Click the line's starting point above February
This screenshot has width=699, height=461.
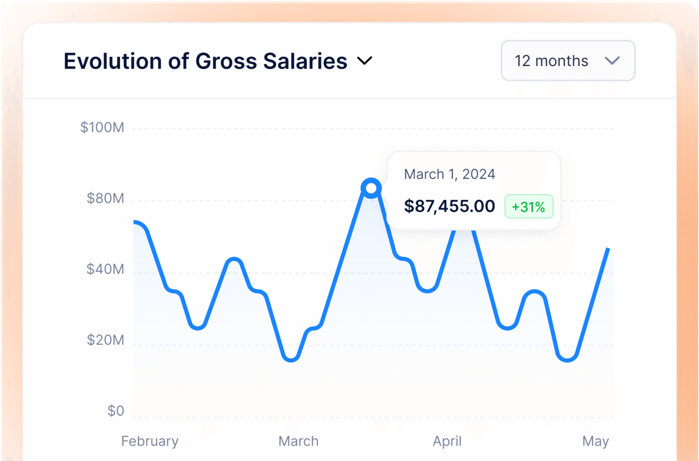[135, 222]
